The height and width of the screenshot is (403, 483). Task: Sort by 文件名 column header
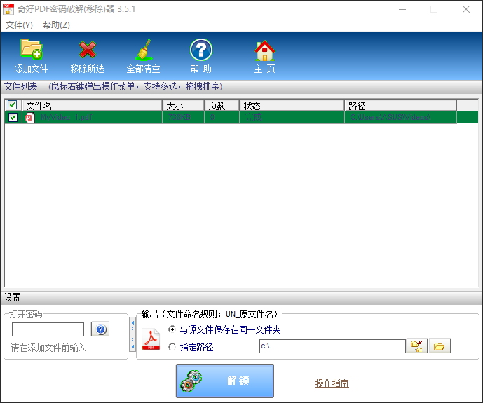92,106
